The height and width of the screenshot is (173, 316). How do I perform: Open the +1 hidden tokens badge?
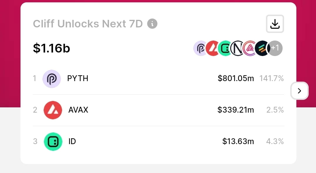[275, 48]
